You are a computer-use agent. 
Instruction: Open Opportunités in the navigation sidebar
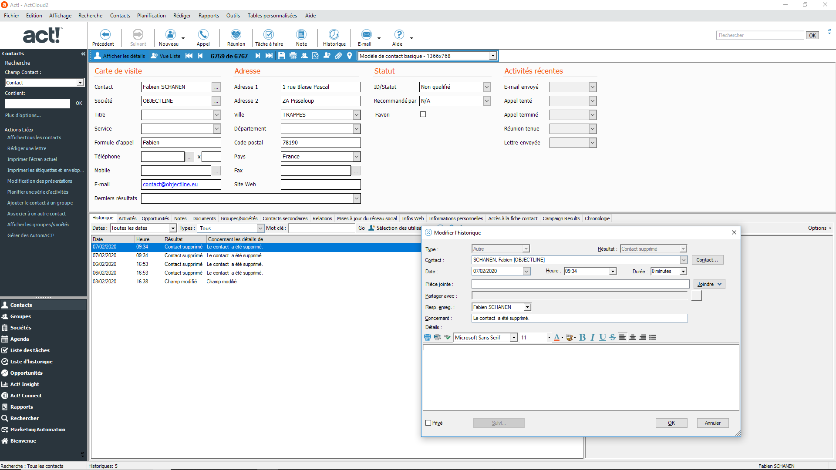click(27, 373)
